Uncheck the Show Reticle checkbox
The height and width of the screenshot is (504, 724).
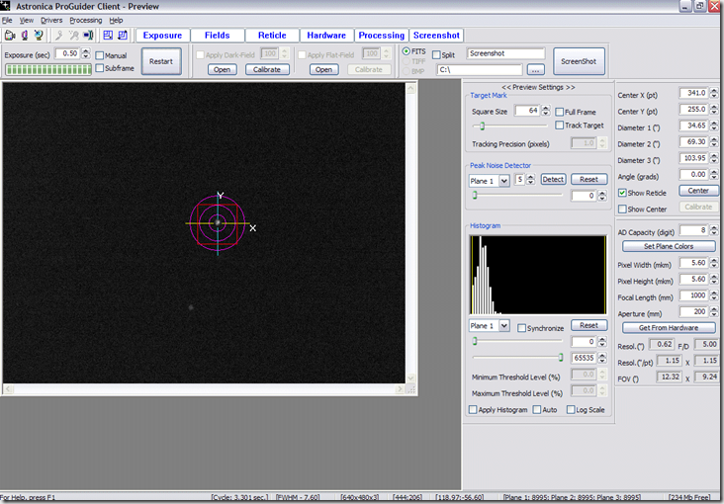(622, 193)
